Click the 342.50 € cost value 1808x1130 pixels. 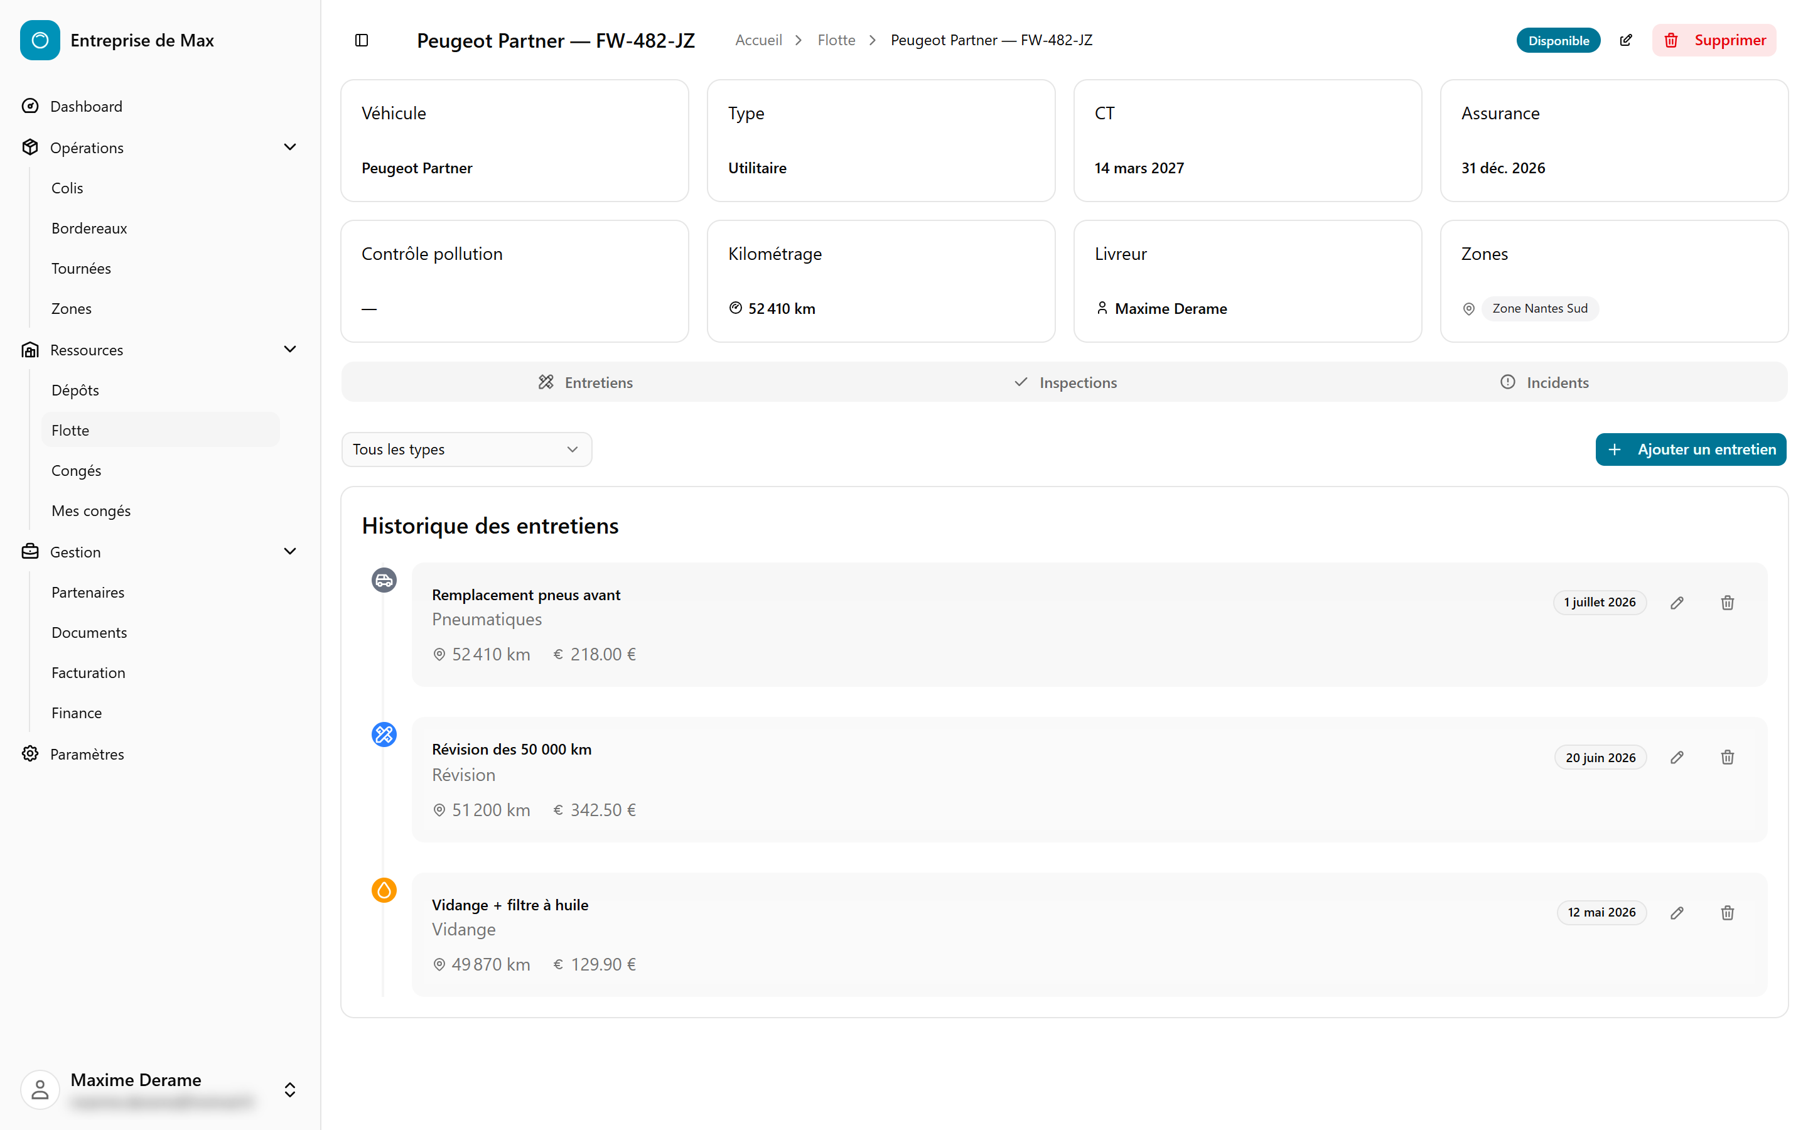click(x=603, y=809)
